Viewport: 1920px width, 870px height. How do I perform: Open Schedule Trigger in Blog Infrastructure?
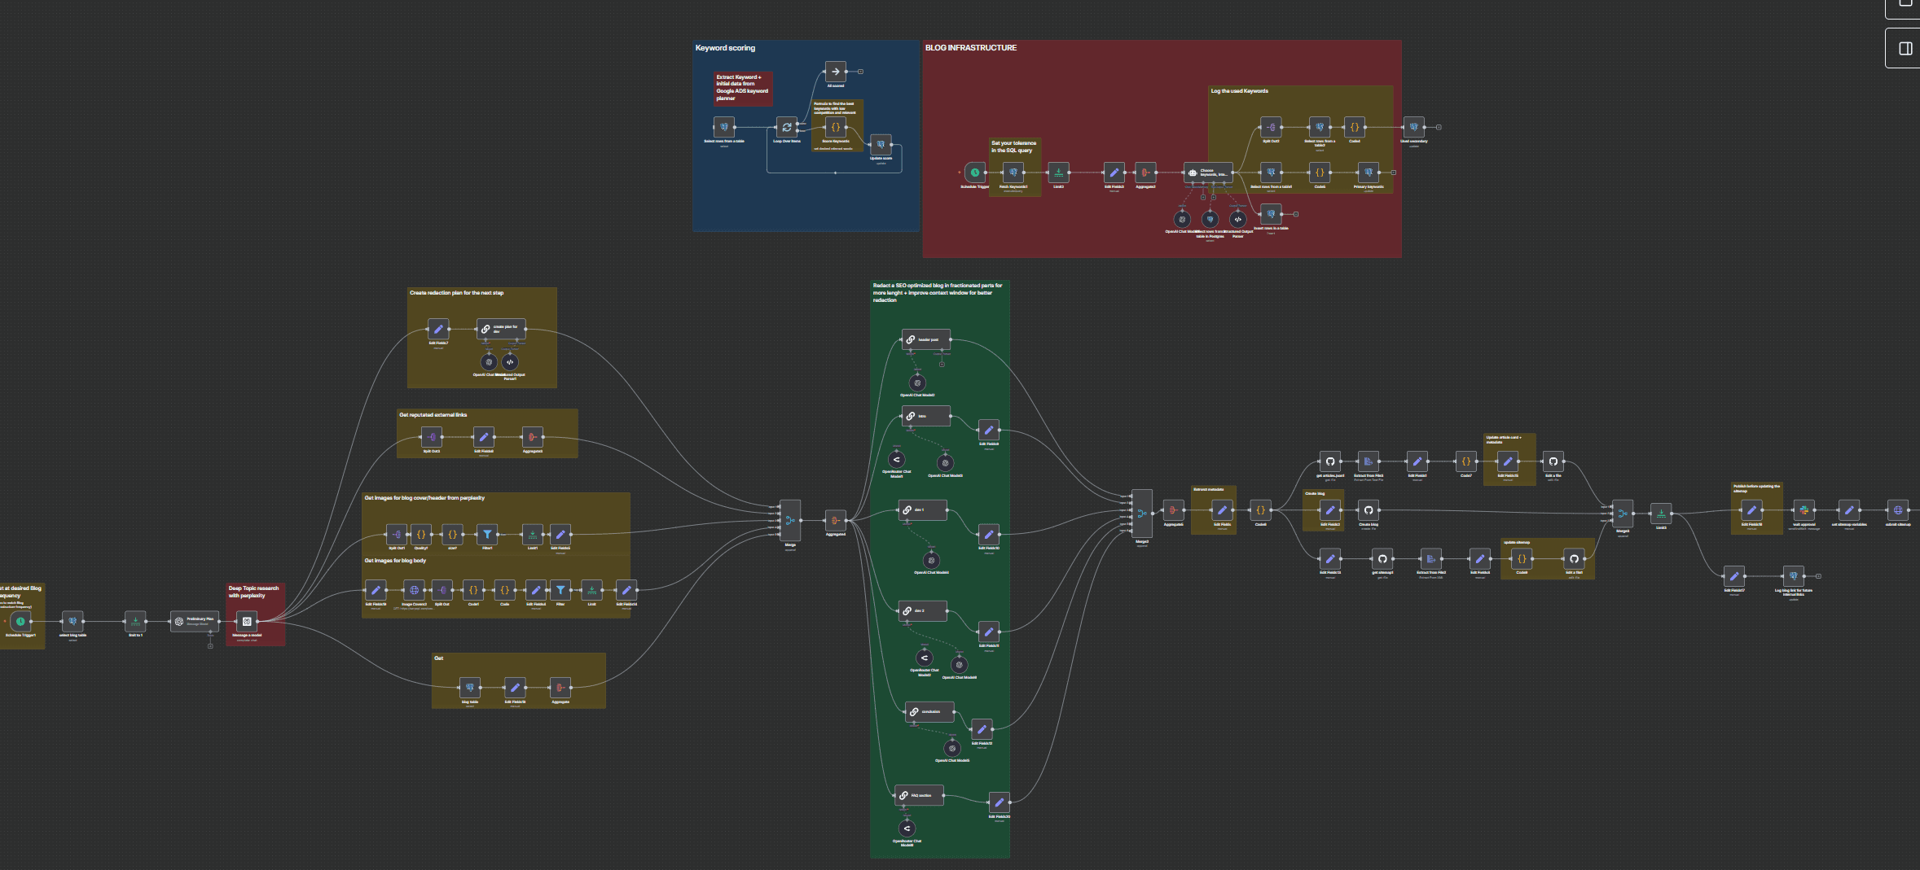point(974,173)
